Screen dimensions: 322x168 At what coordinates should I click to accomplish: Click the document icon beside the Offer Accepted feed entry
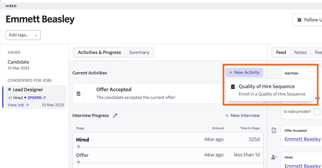coord(274,130)
